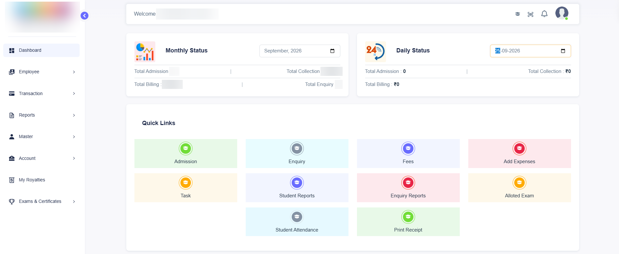Go to Dashboard in sidebar
This screenshot has height=254, width=619.
41,50
